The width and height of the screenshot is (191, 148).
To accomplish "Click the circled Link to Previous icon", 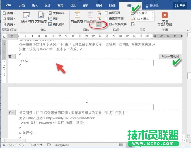I will point(99,25).
